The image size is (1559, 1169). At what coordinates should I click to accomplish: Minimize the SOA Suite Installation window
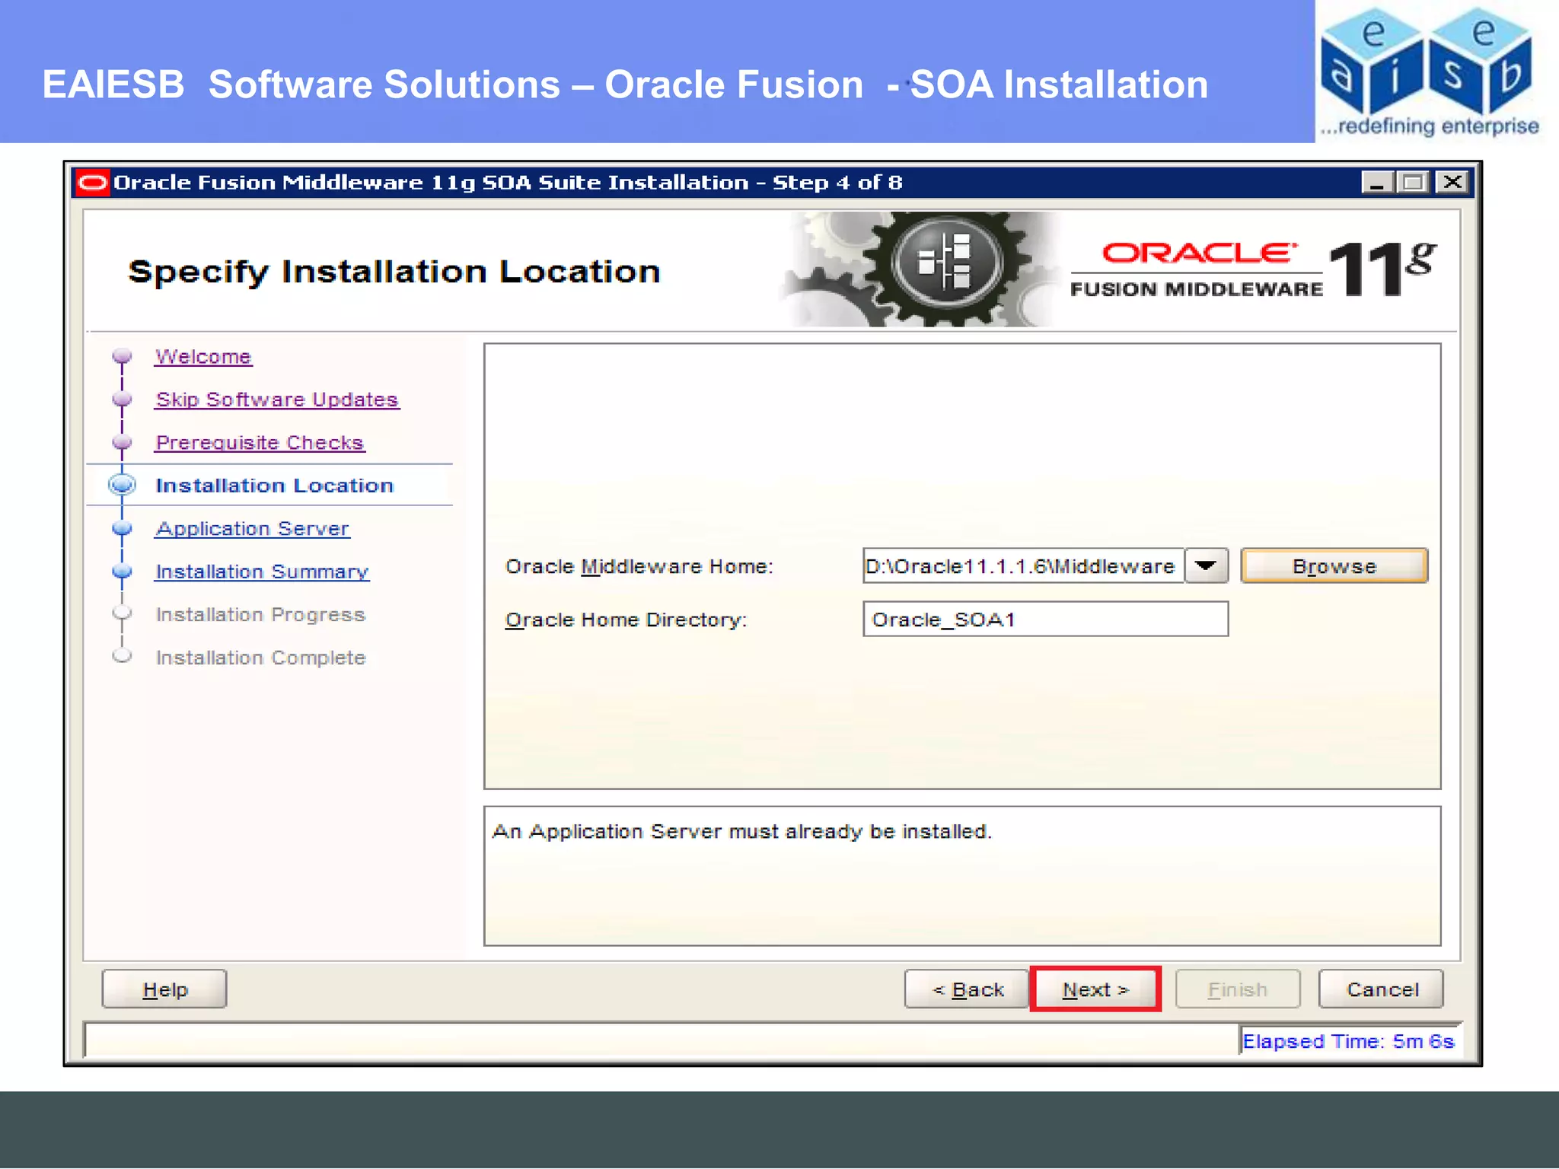1377,183
